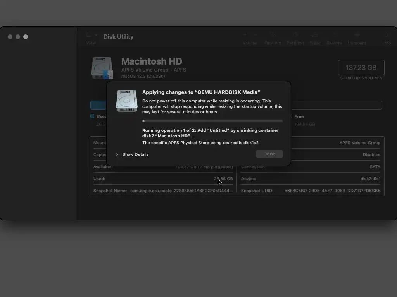Click the QEMU HARDDISK drive icon in dialog
The image size is (397, 297).
[127, 101]
